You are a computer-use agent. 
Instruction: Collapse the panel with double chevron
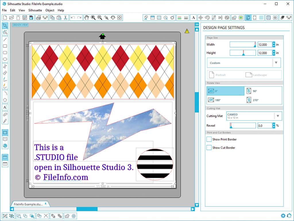tap(197, 24)
